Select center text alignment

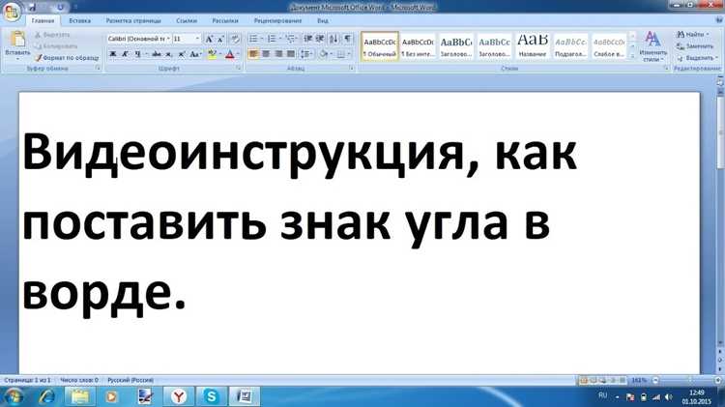266,54
